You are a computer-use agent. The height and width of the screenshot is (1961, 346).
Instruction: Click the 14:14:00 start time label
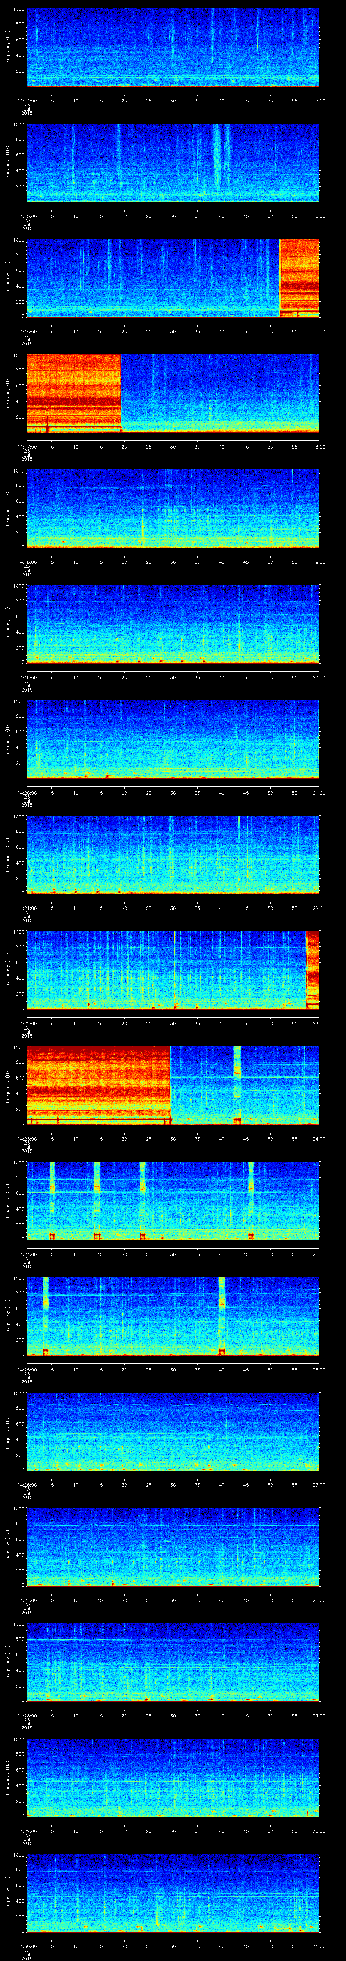coord(27,100)
